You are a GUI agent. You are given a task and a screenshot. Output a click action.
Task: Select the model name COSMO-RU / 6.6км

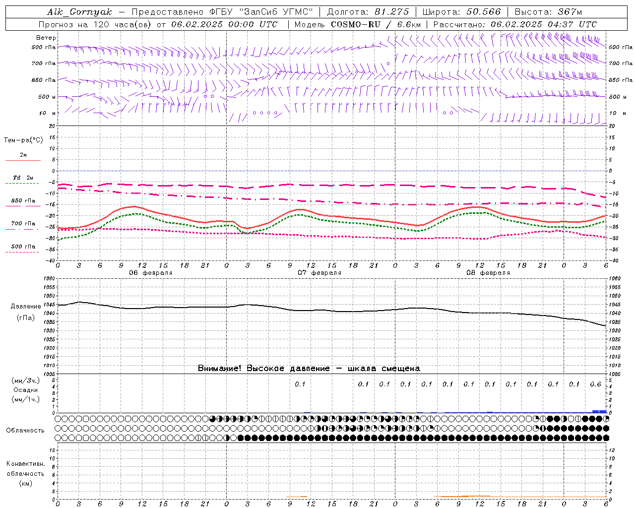[x=376, y=24]
